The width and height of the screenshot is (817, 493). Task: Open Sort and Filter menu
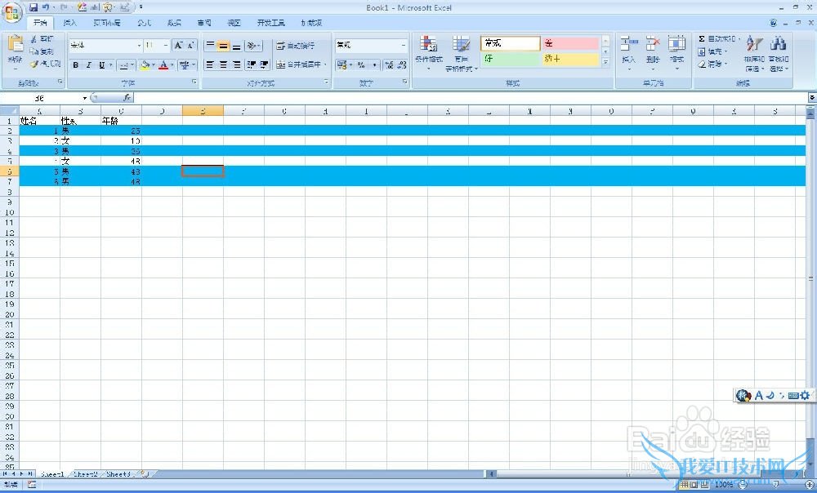[x=754, y=53]
